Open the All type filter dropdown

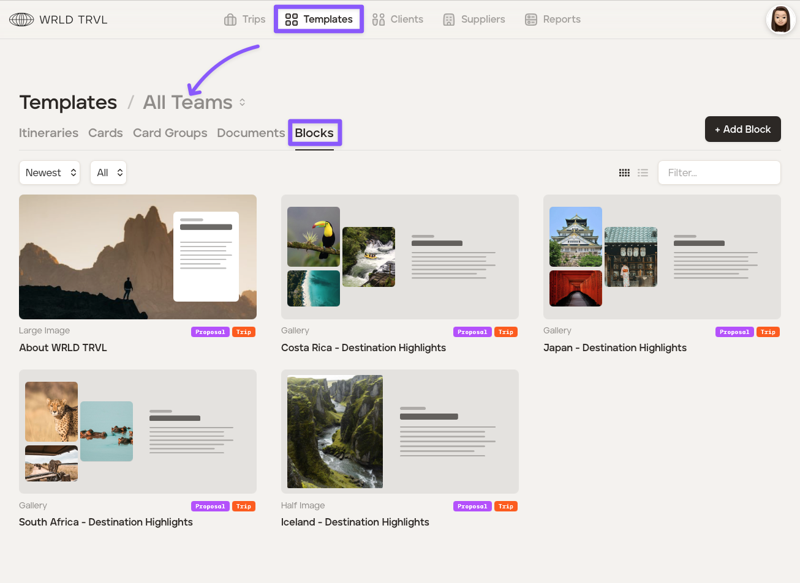[x=108, y=173]
